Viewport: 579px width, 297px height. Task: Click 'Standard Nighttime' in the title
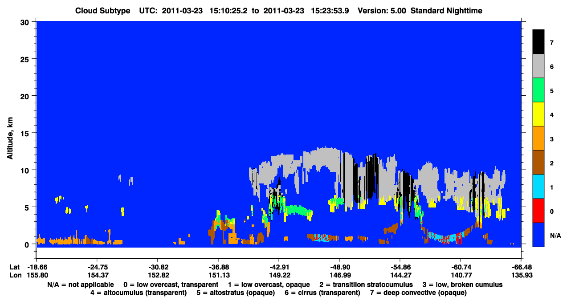click(447, 11)
